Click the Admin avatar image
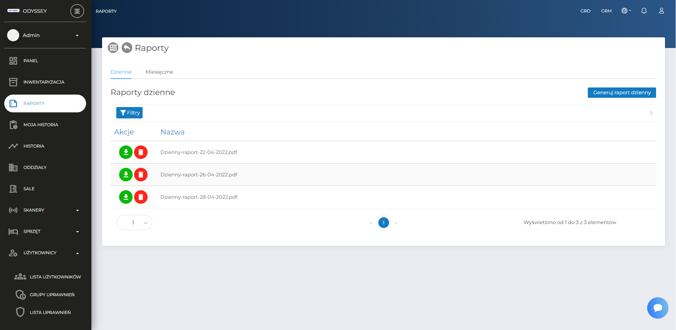 (13, 35)
